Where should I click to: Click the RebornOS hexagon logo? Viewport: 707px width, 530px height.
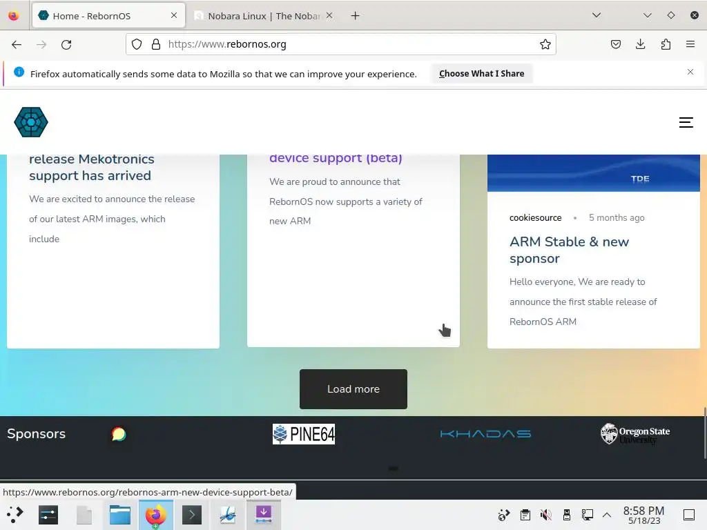(x=31, y=122)
